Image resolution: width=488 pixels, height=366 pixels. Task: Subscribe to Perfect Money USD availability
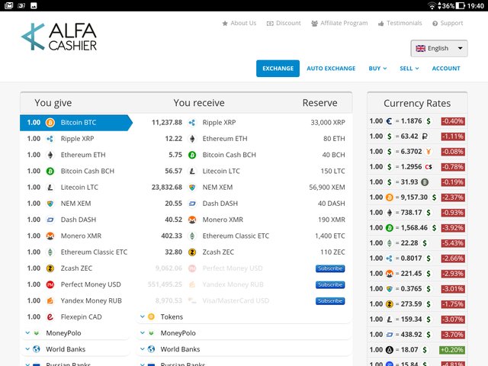tap(330, 268)
